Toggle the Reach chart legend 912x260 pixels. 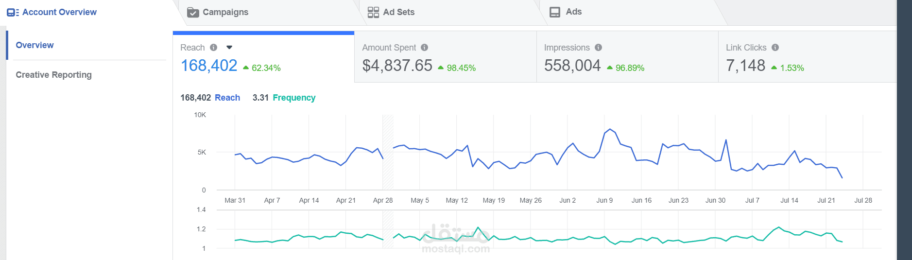point(227,98)
